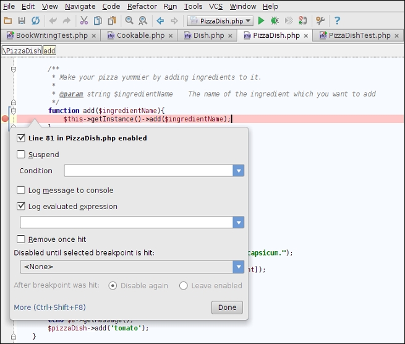This screenshot has width=405, height=344.
Task: Open the VCS menu
Action: click(x=216, y=6)
